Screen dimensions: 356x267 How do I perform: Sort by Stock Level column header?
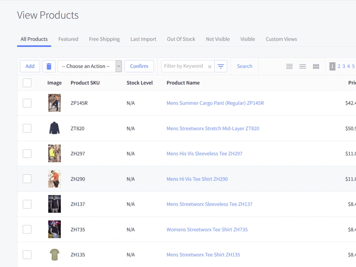coord(140,83)
